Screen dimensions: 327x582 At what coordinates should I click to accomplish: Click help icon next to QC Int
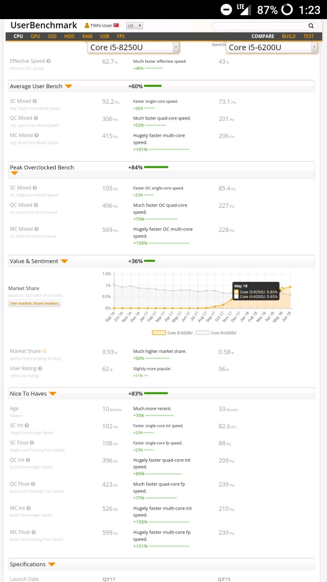(x=28, y=460)
